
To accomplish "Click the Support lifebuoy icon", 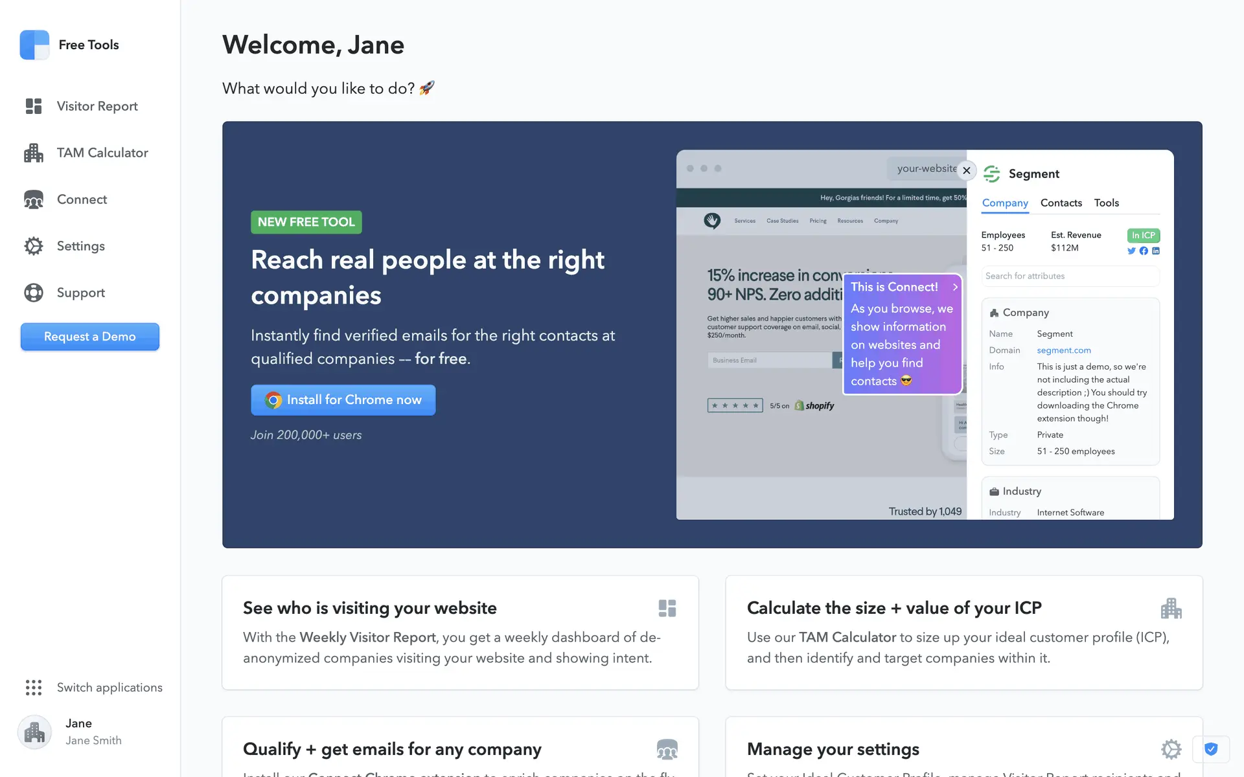I will coord(34,293).
